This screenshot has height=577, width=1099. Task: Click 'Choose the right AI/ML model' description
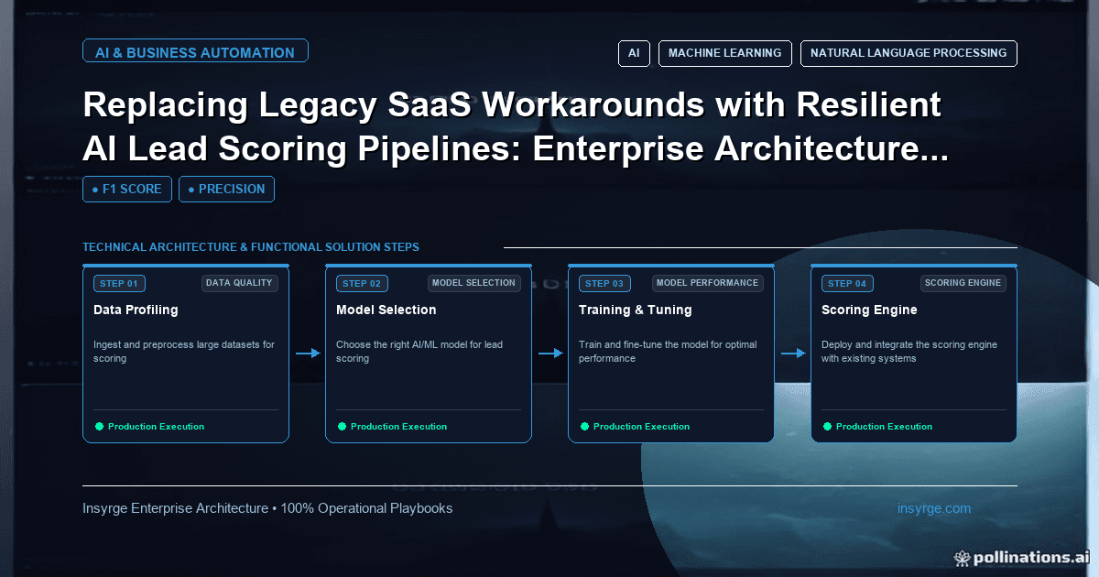pos(419,352)
